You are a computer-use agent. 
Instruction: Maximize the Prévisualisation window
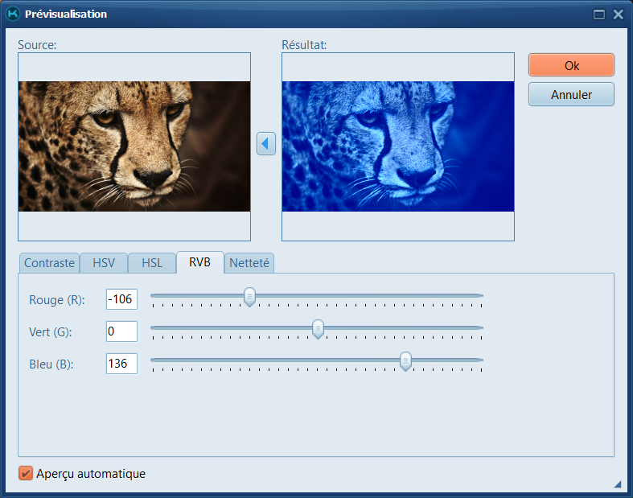599,14
